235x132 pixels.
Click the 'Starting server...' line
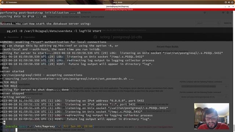coord(15,97)
